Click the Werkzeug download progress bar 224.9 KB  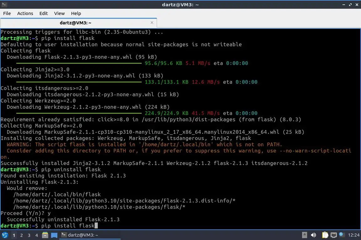point(79,113)
